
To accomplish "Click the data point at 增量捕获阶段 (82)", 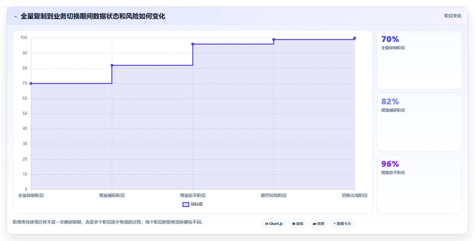I will 112,65.
